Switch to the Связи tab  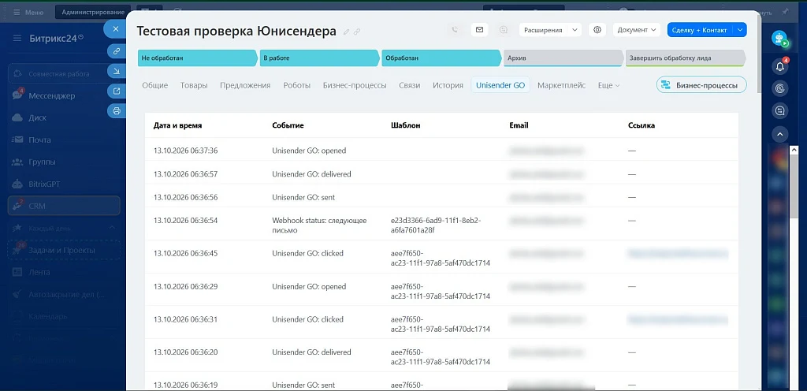[410, 85]
